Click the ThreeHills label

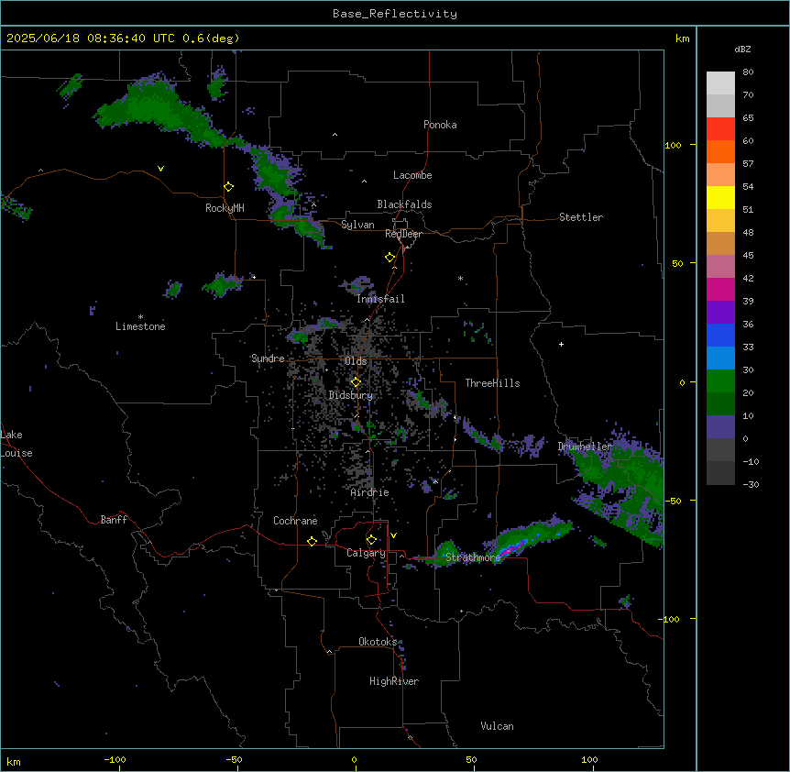coord(492,383)
